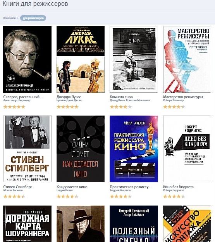Open the Стивен Спилберг book cover
The width and height of the screenshot is (215, 242).
click(x=27, y=149)
